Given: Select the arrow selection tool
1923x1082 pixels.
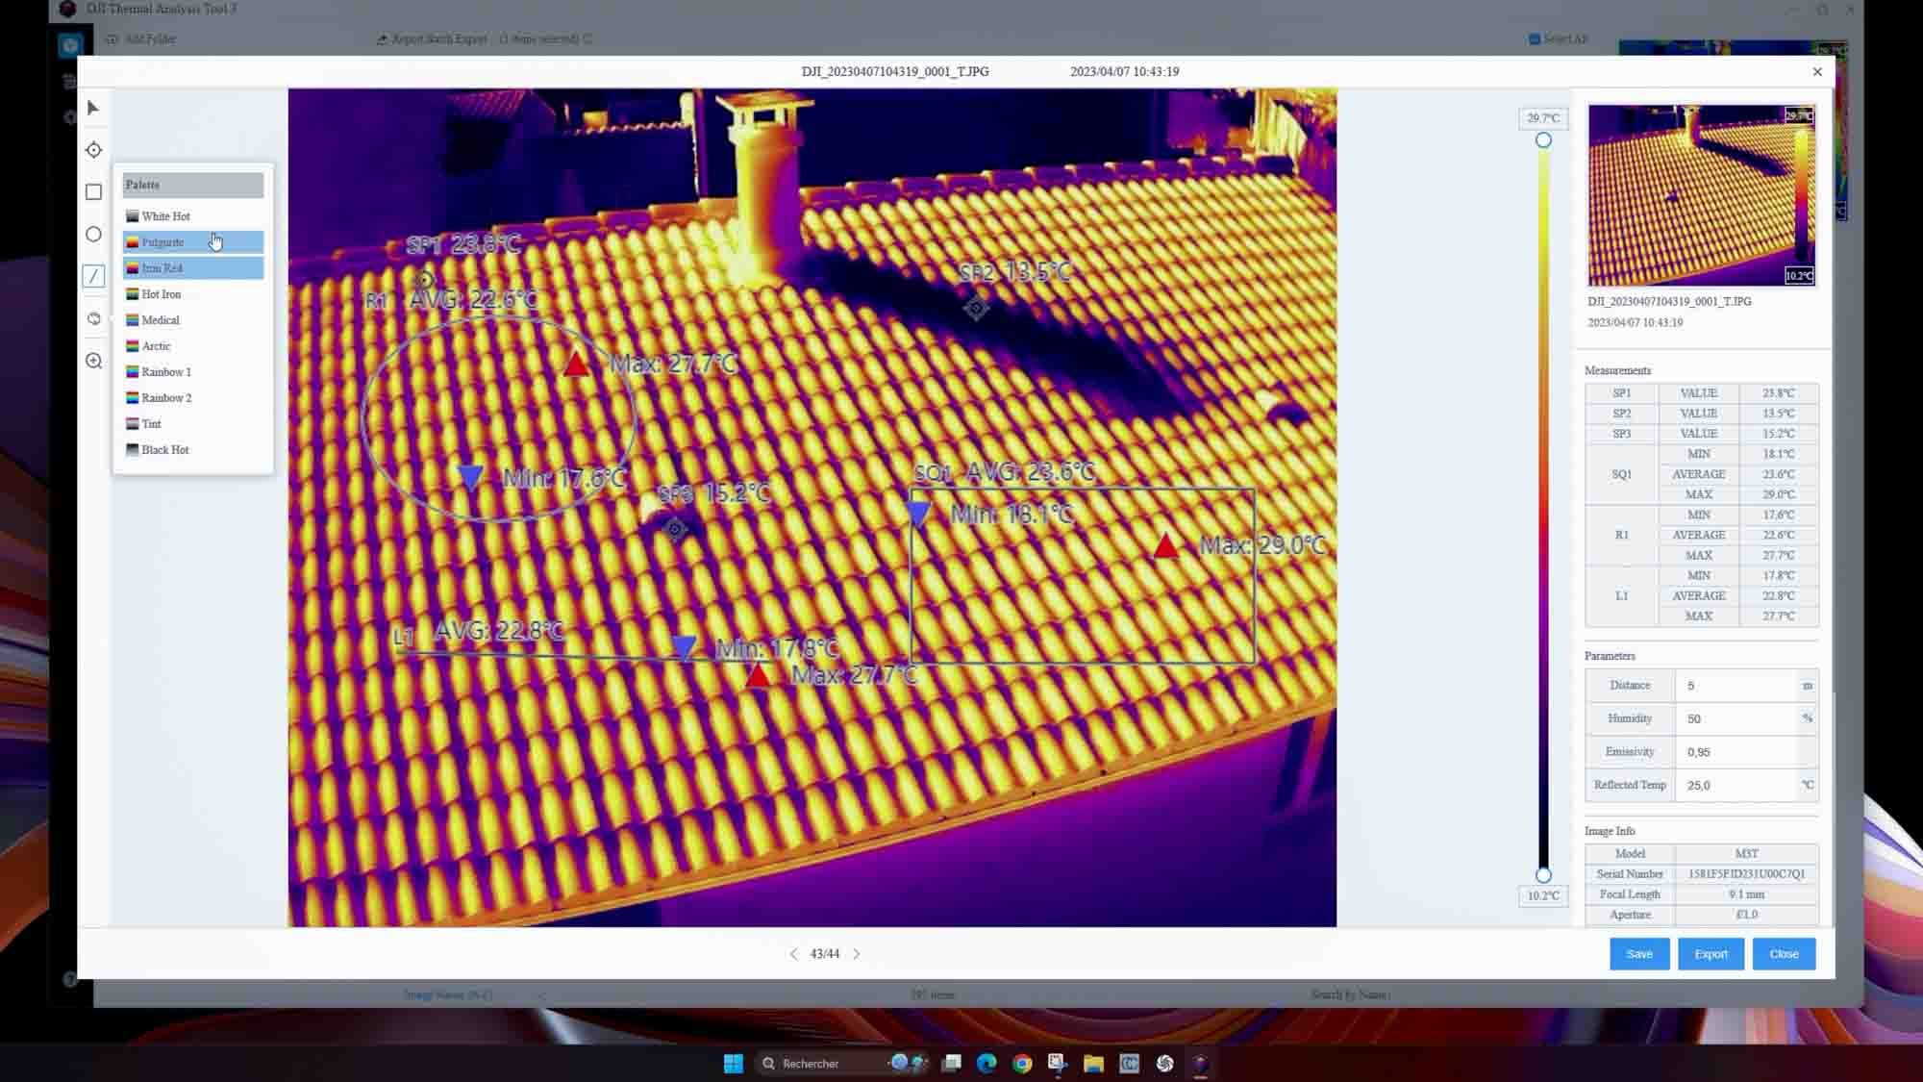Looking at the screenshot, I should point(93,108).
